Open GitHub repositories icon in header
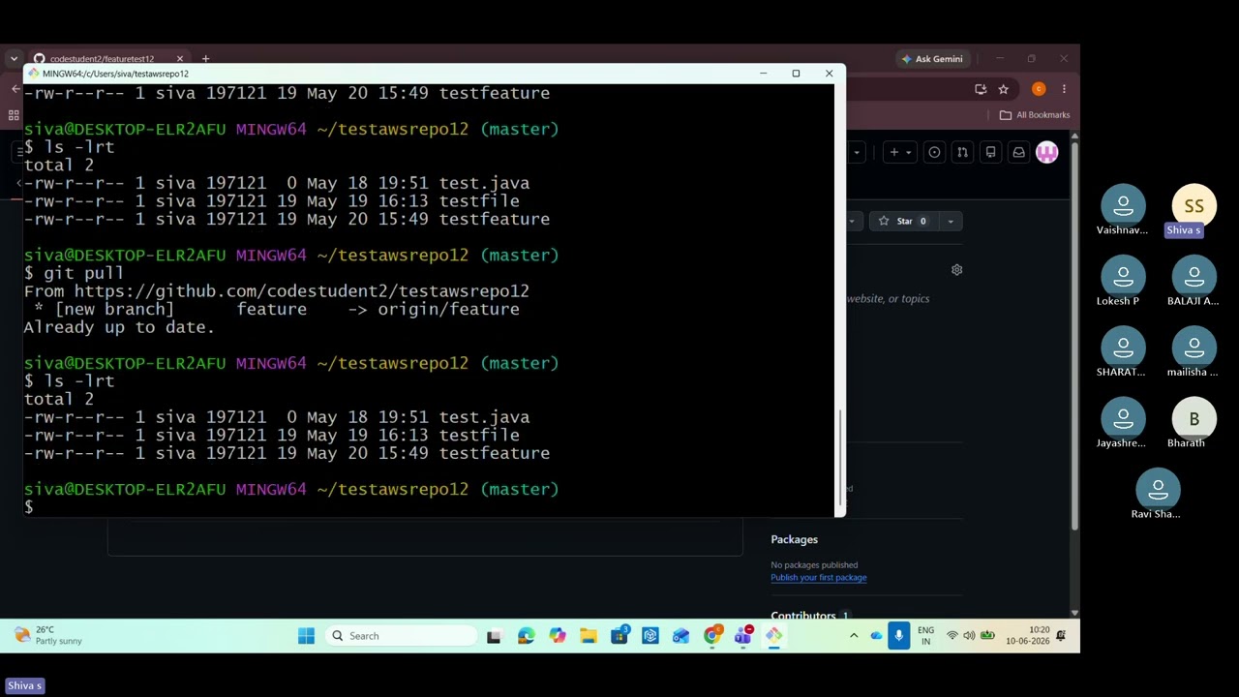The image size is (1239, 697). (x=990, y=152)
